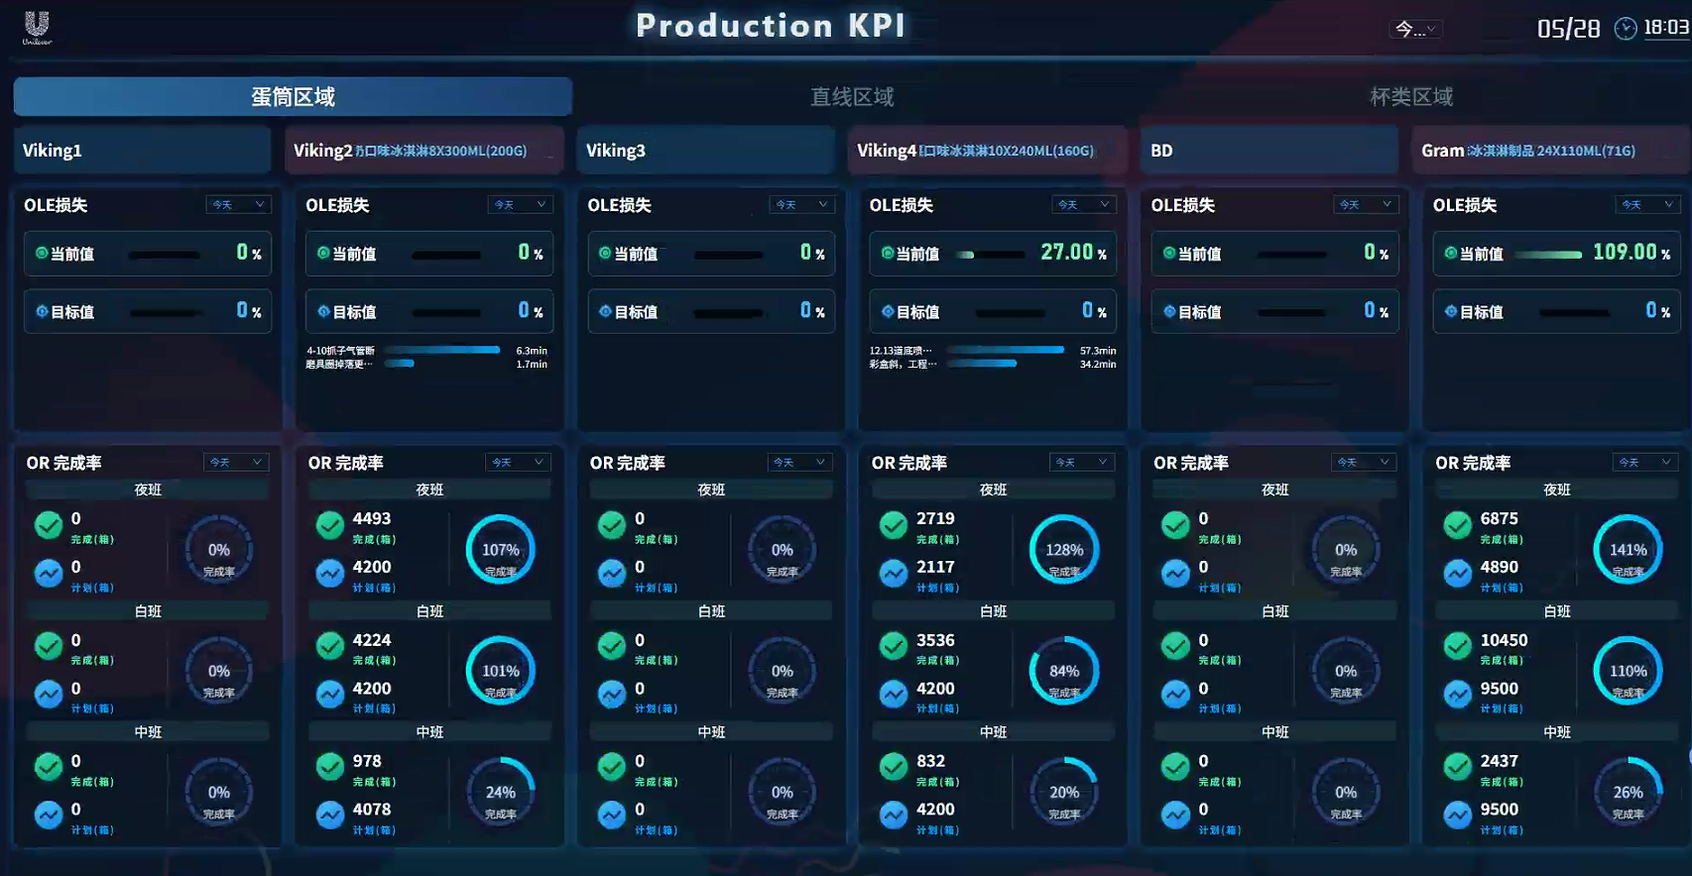Click the Viking4 current value 27.00% progress bar
This screenshot has width=1692, height=876.
click(990, 255)
